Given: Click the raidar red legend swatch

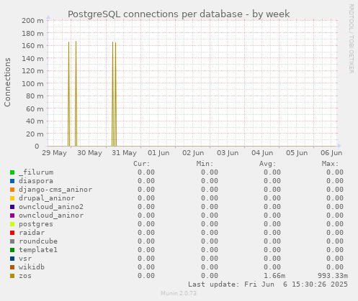Looking at the screenshot, I should pyautogui.click(x=12, y=233).
